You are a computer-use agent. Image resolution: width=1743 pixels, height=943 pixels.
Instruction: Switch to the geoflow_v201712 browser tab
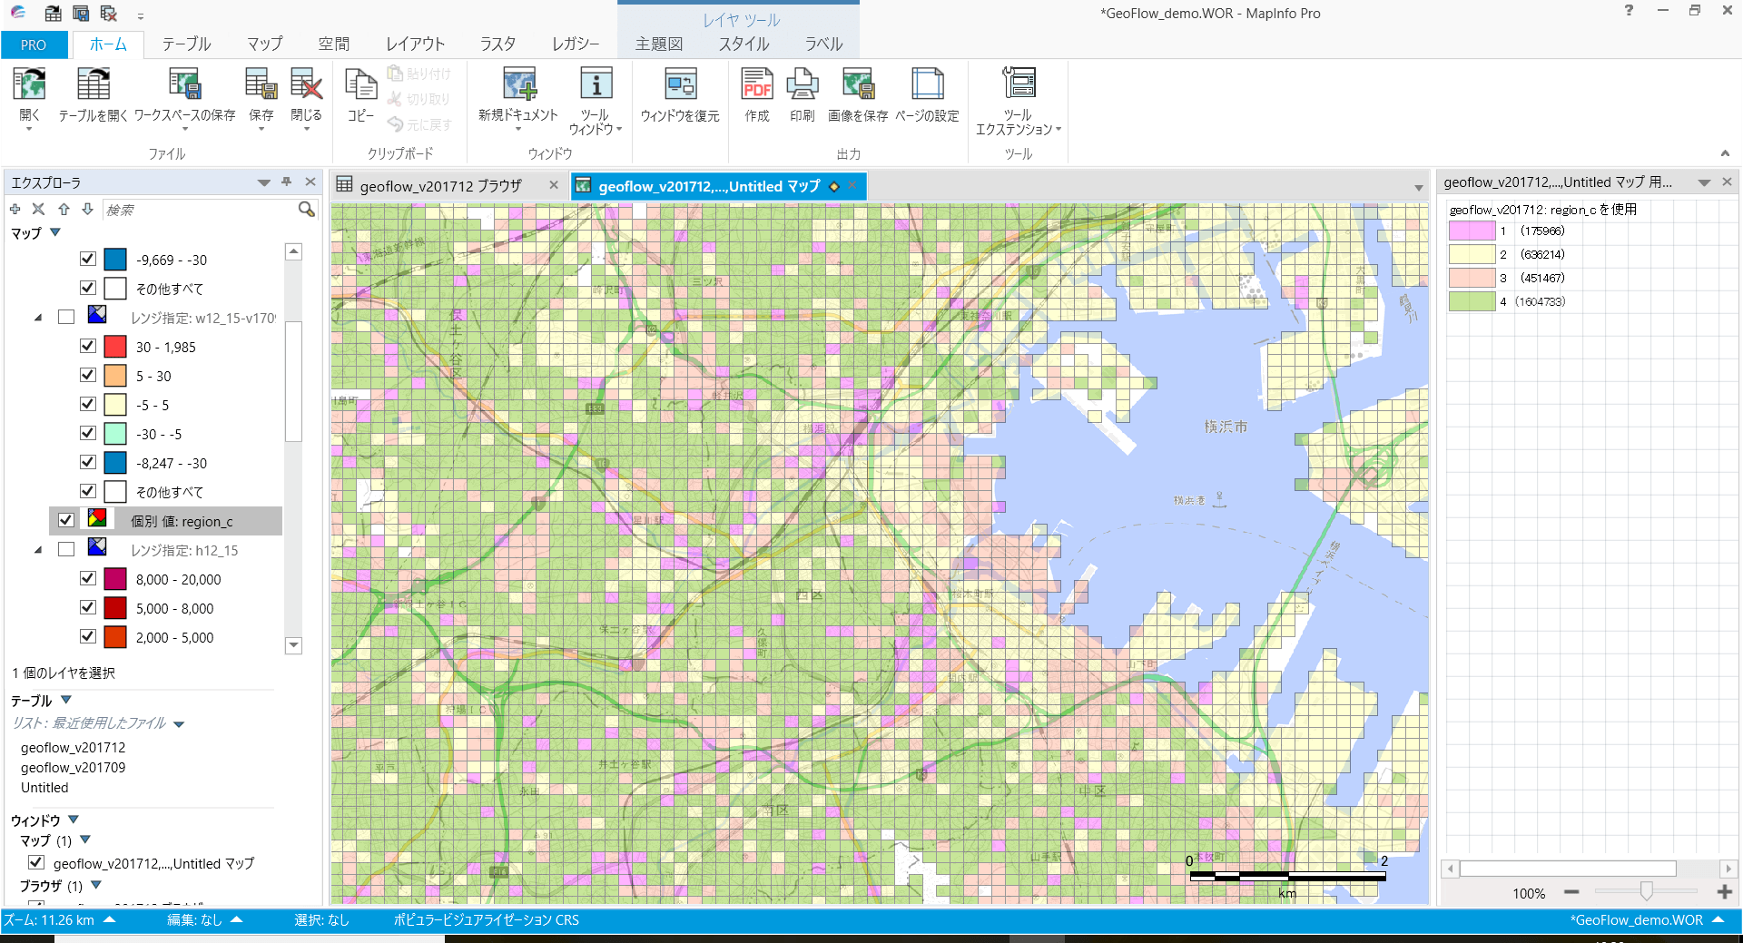pos(440,186)
